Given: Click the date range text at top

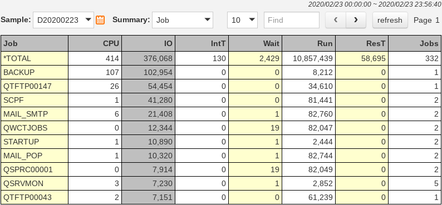Looking at the screenshot, I should coord(375,4).
